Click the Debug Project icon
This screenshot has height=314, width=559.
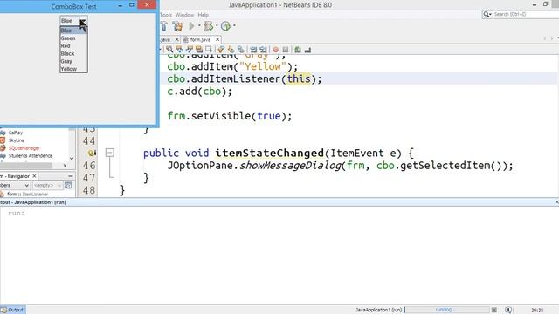(208, 26)
